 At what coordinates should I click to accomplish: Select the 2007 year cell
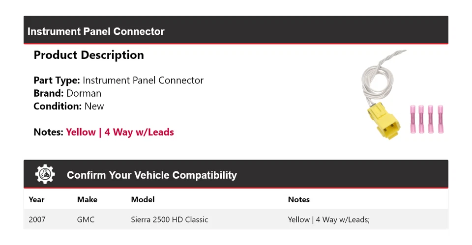(37, 219)
